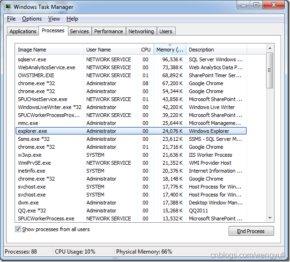Image resolution: width=290 pixels, height=262 pixels.
Task: Select the w3wp.exe process
Action: [x=131, y=155]
